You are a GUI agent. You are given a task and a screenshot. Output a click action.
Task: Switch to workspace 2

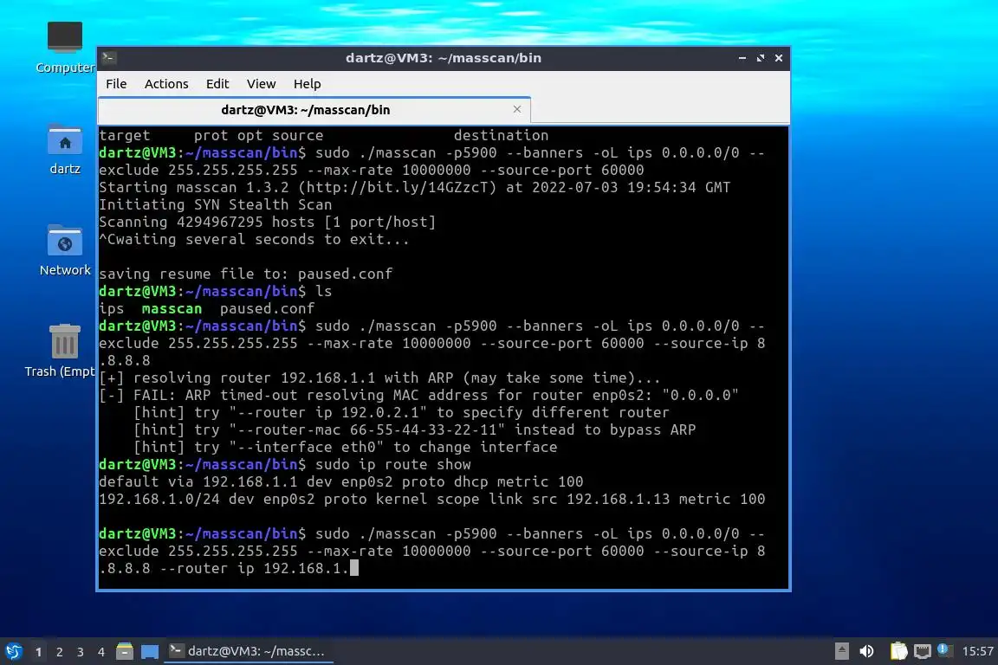coord(59,652)
